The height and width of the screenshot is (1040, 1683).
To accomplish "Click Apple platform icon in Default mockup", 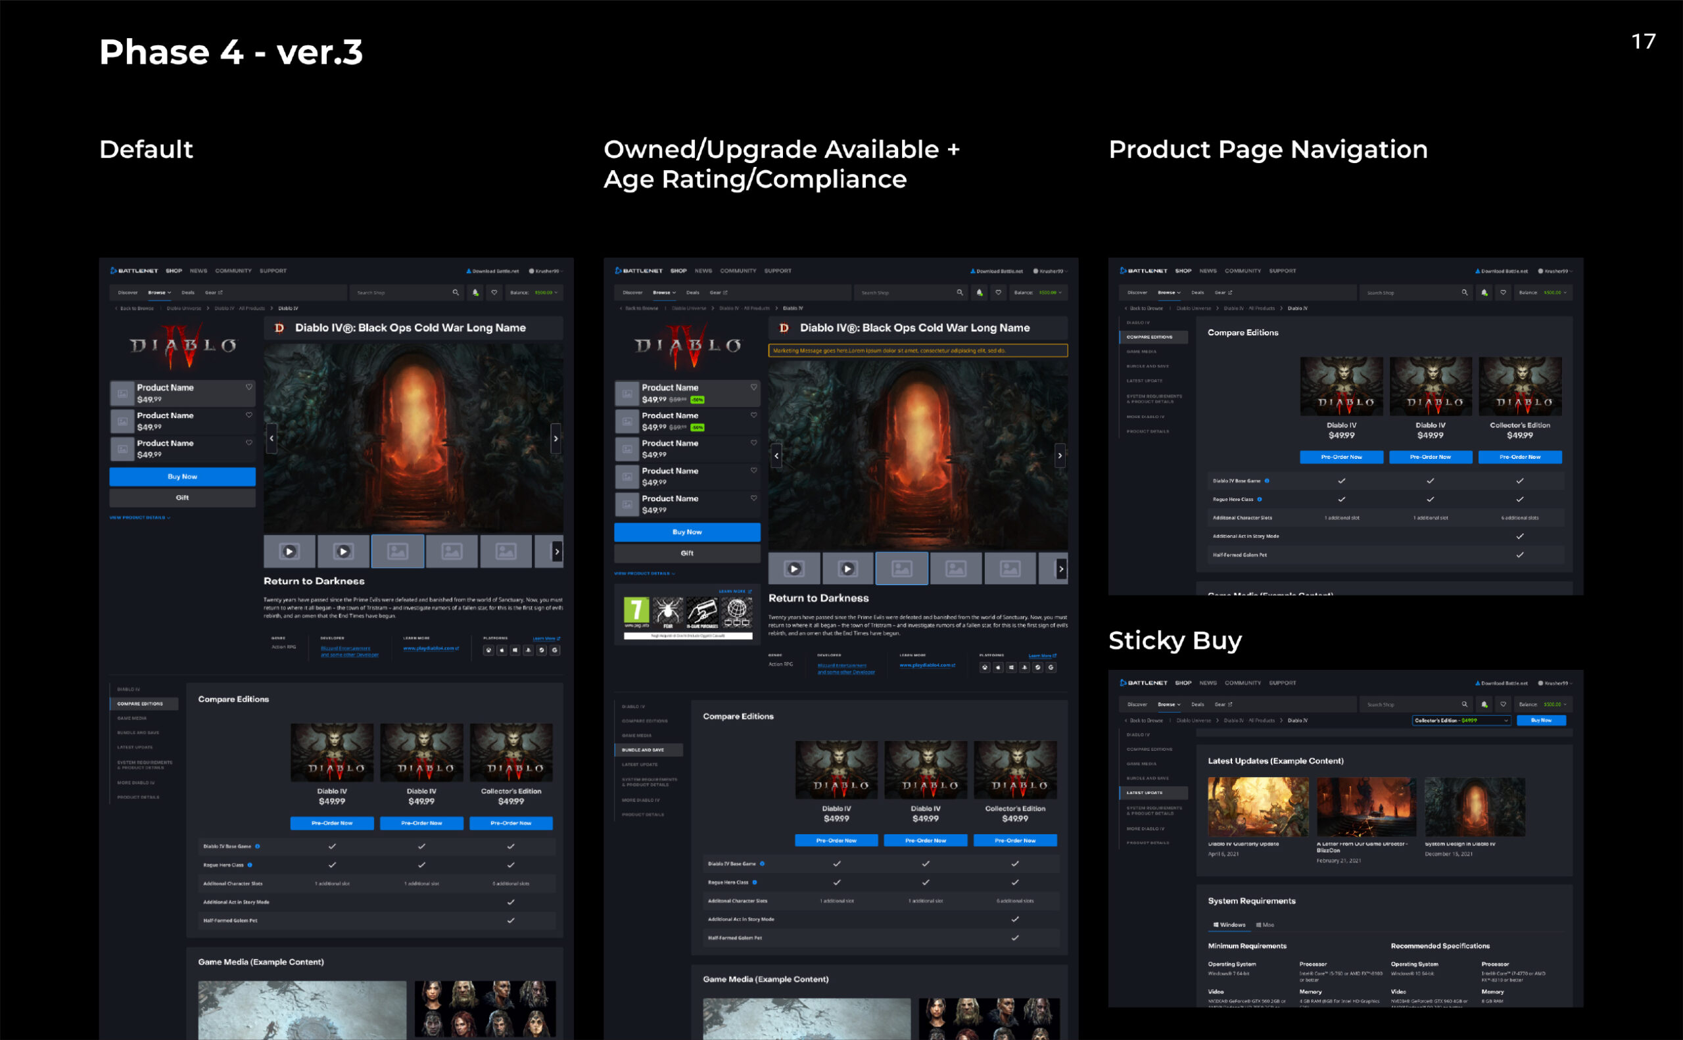I will (x=502, y=650).
